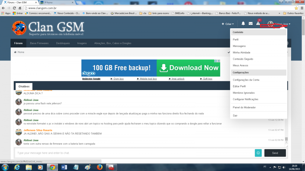Collapse the Aldinei Jose user menu
Image resolution: width=305 pixels, height=171 pixels.
[x=279, y=24]
